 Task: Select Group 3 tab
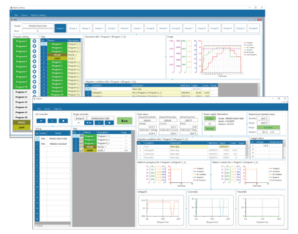pyautogui.click(x=86, y=28)
